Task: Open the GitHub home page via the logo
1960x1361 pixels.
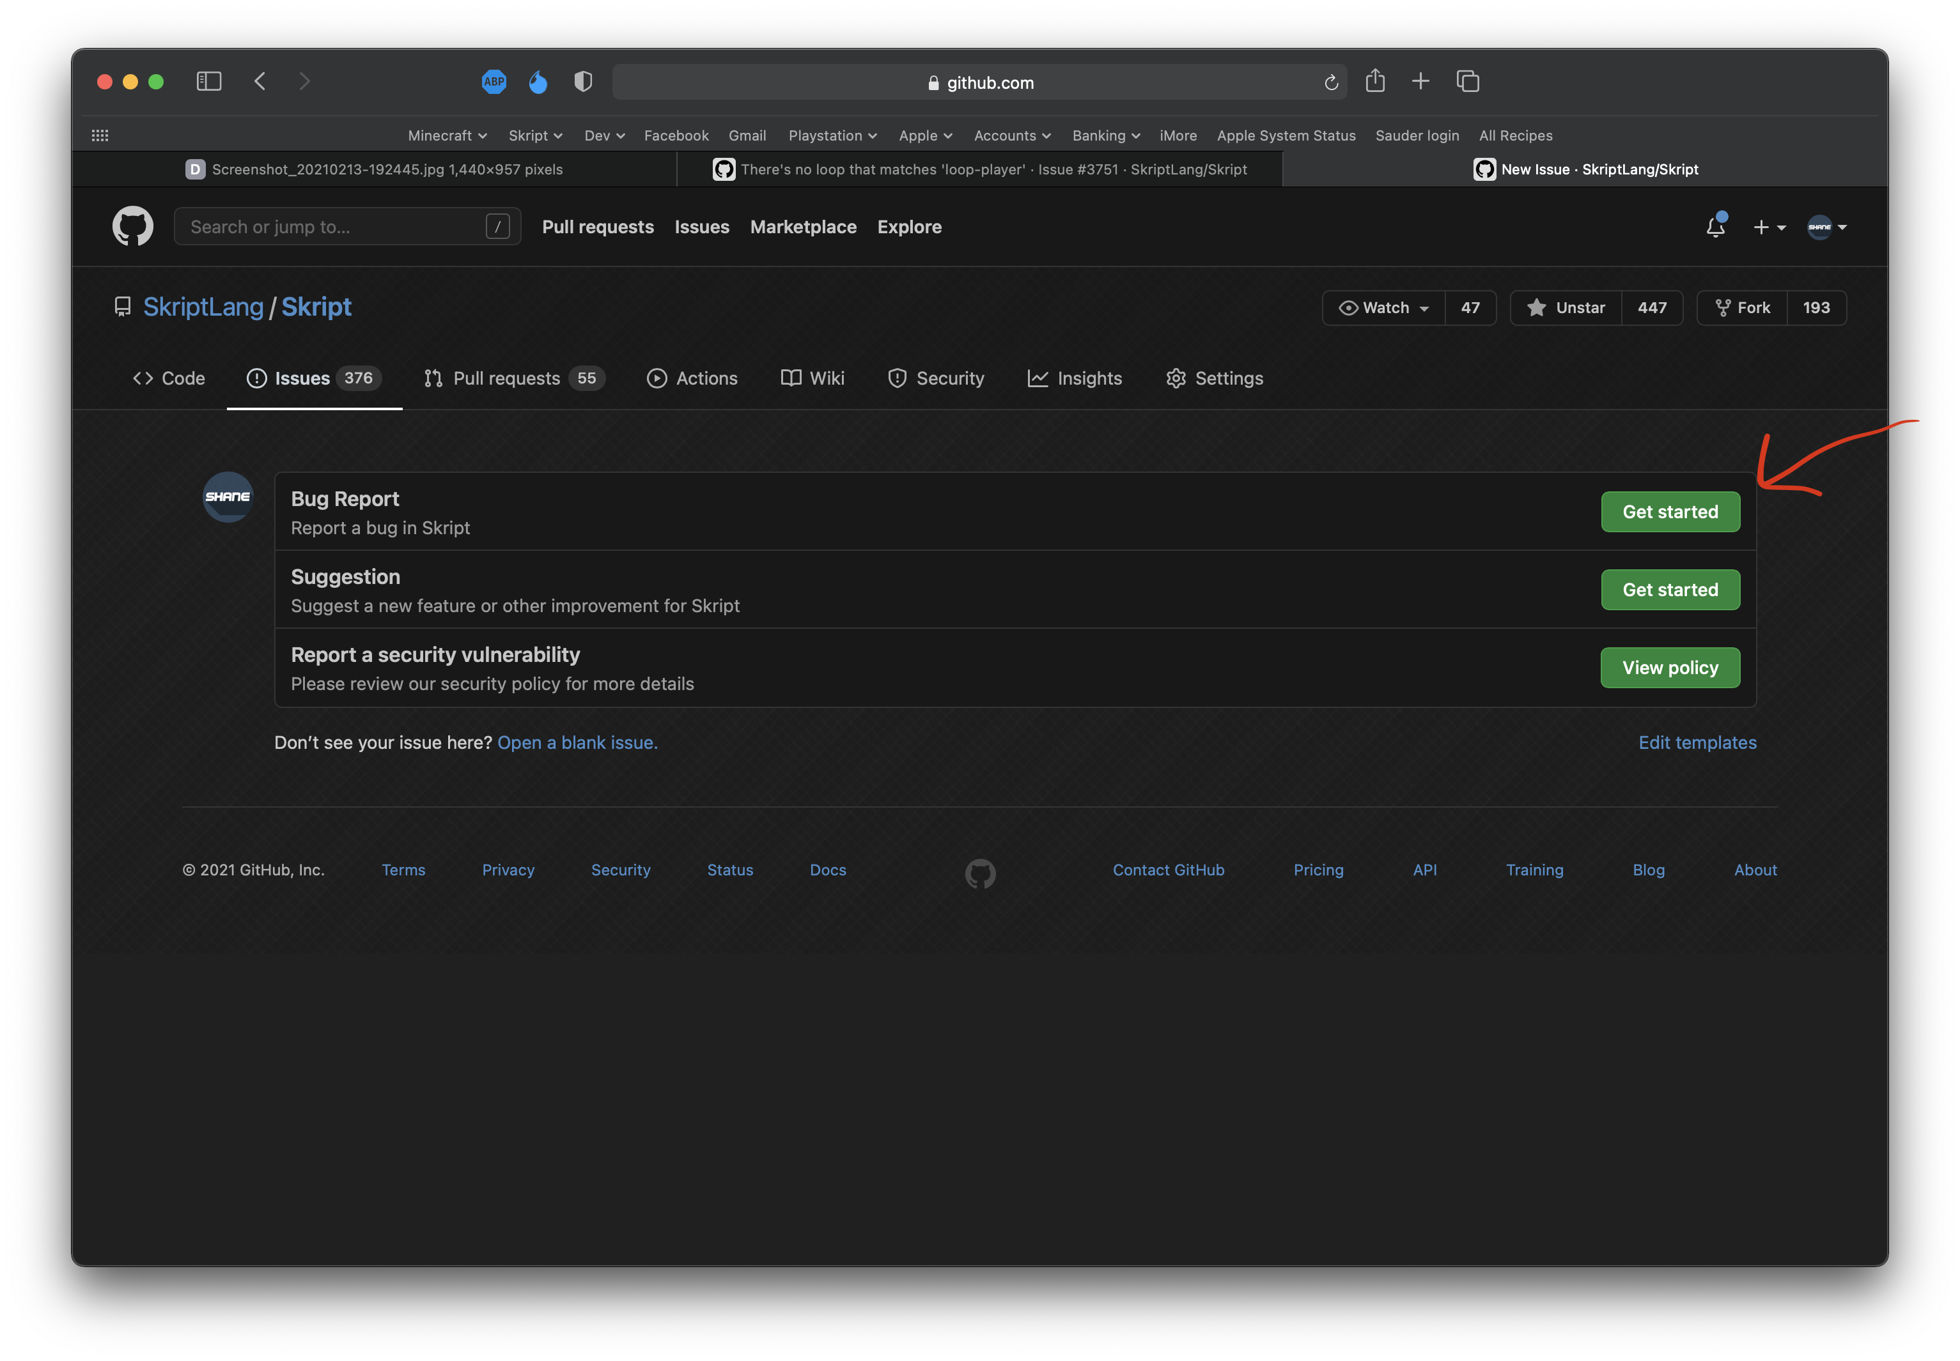Action: click(x=132, y=226)
